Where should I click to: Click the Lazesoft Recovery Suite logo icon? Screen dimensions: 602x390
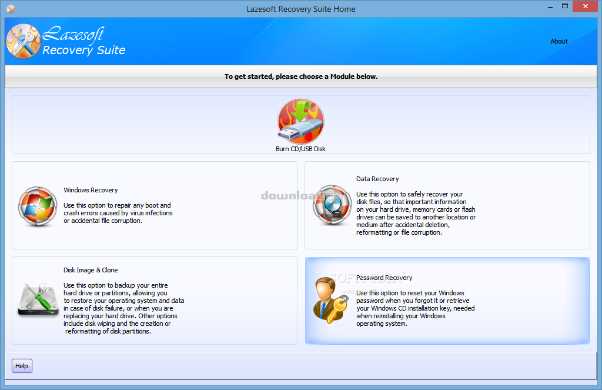23,42
